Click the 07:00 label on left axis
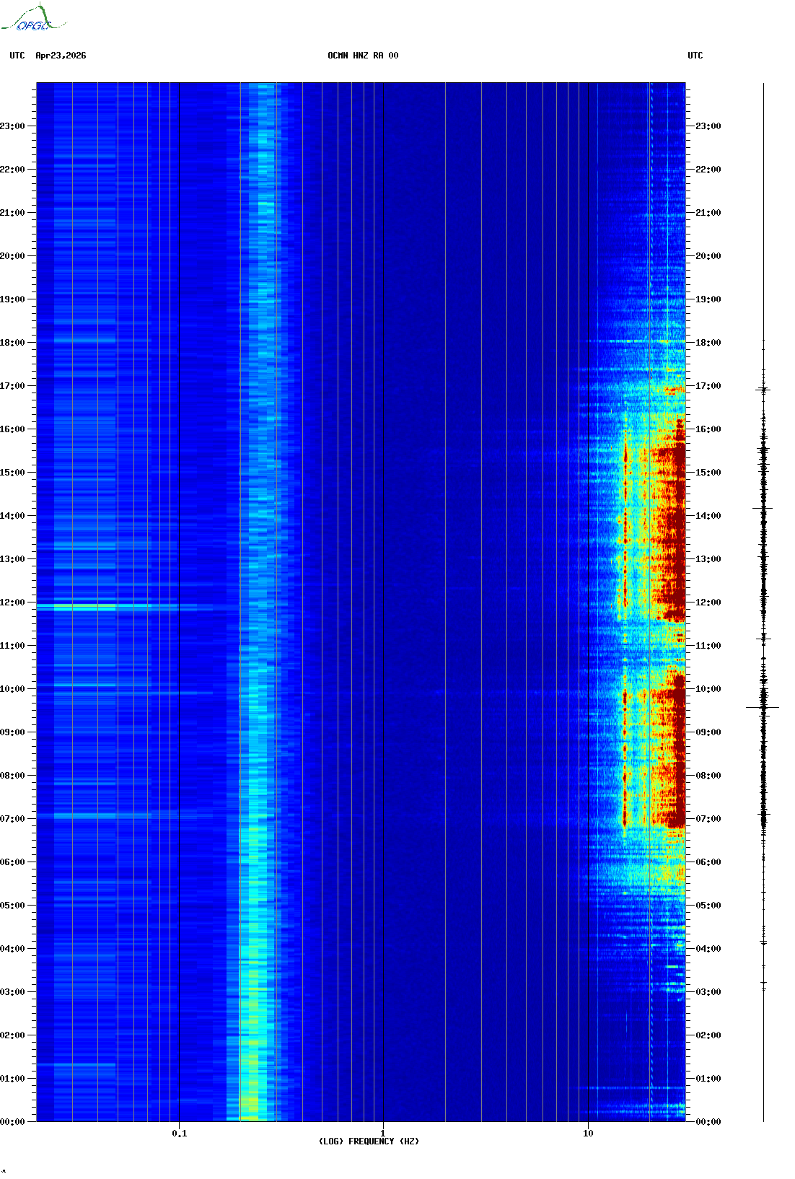This screenshot has width=795, height=1179. (x=13, y=819)
